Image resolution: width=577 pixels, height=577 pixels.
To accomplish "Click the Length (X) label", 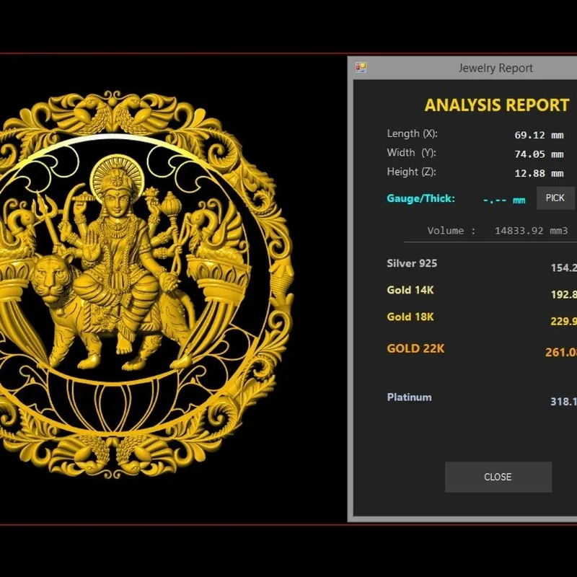I will coord(412,133).
